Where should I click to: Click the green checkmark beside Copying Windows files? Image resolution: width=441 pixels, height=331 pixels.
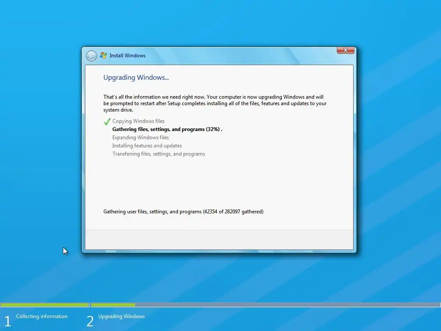(107, 122)
